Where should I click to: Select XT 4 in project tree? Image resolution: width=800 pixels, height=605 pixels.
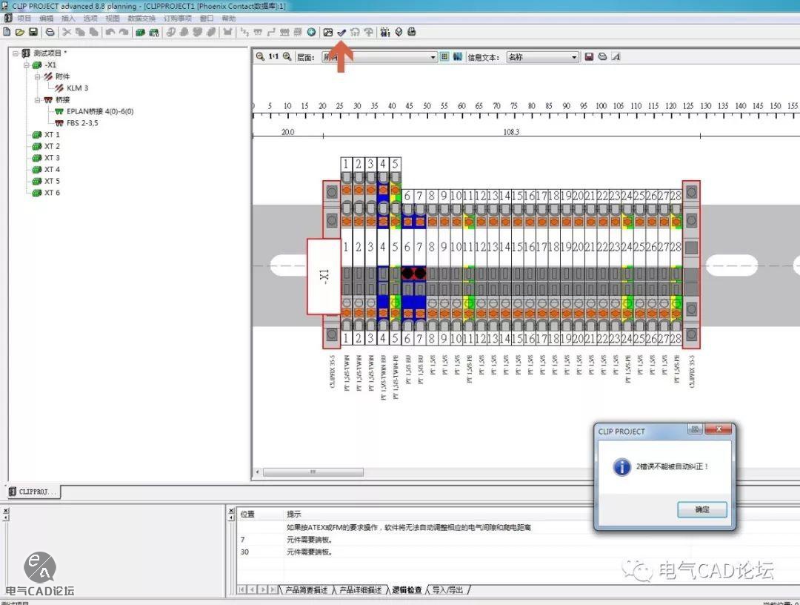[x=52, y=170]
